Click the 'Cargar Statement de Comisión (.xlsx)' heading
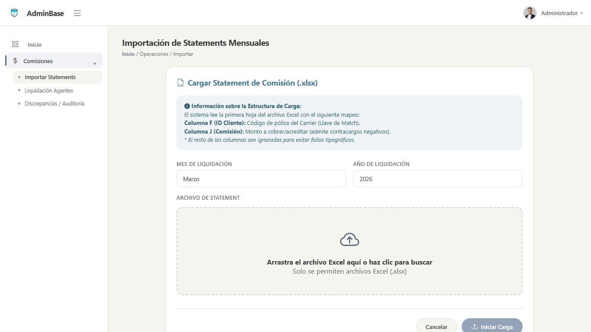The width and height of the screenshot is (591, 332). pyautogui.click(x=253, y=83)
